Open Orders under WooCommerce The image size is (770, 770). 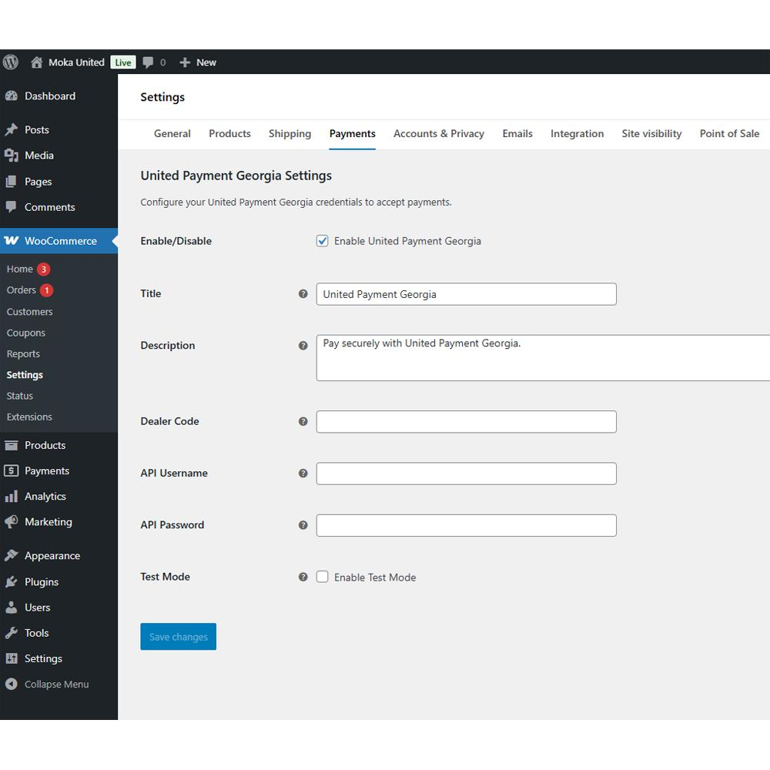[21, 290]
